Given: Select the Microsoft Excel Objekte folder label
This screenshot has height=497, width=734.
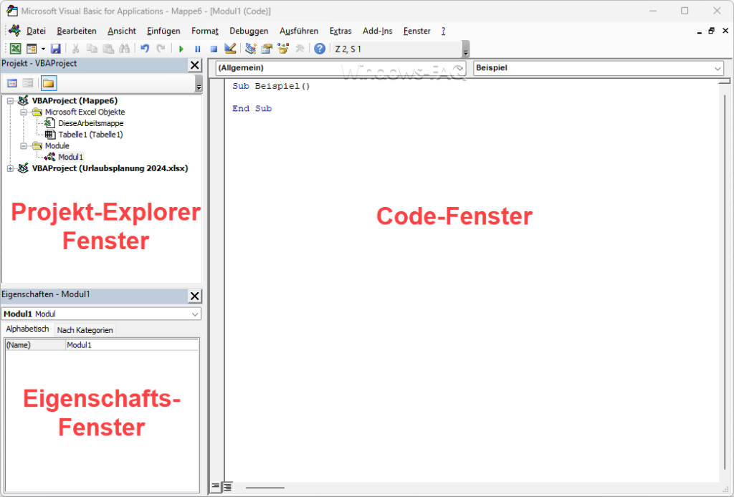Looking at the screenshot, I should (85, 112).
